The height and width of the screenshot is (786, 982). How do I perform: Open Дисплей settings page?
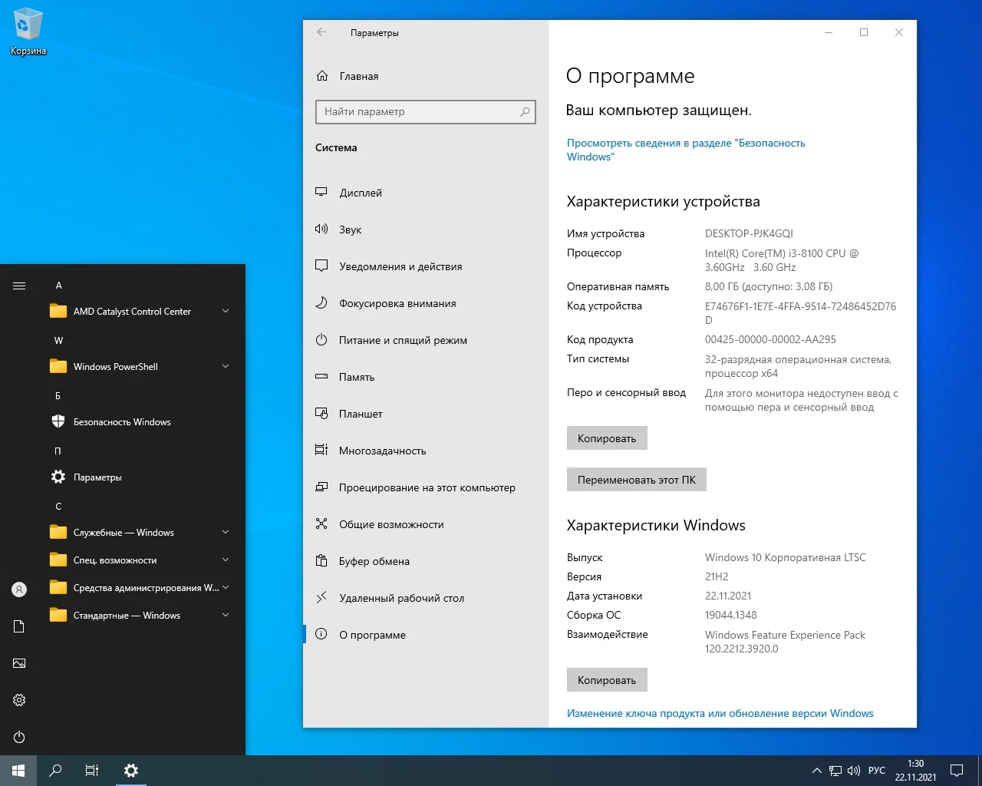pyautogui.click(x=425, y=193)
